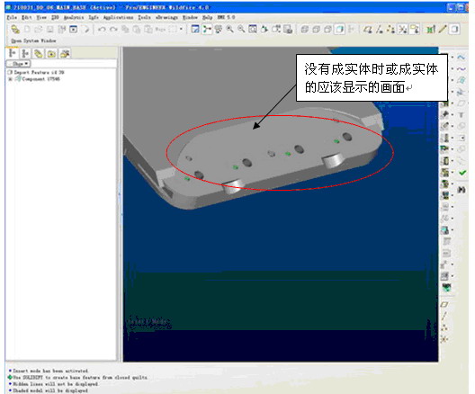
Task: Click the text 'T' icon in right toolbar
Action: 462,115
